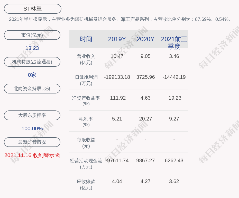The width and height of the screenshot is (239, 198).
Task: Click the 营业收入(亿元) row label
Action: [86, 59]
